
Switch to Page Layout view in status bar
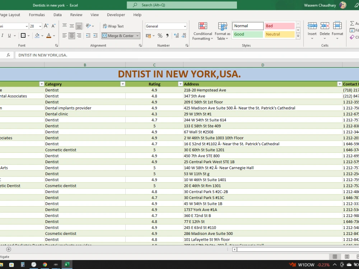pyautogui.click(x=347, y=257)
